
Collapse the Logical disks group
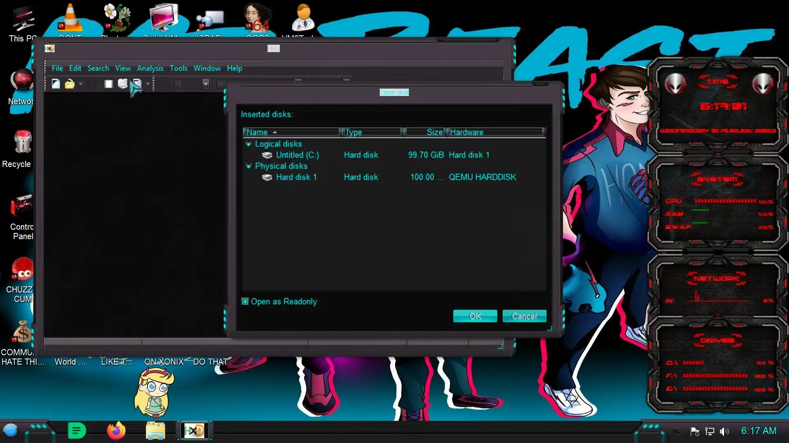(248, 144)
